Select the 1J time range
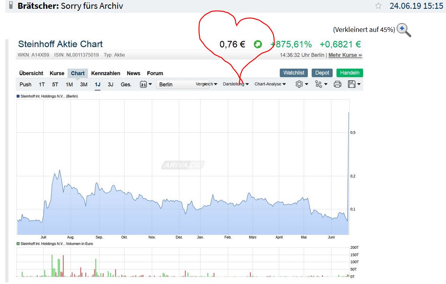The image size is (446, 284). (x=98, y=84)
